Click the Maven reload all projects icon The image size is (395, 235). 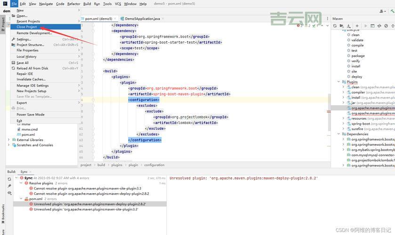click(335, 26)
